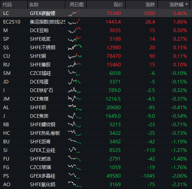View the SHFE不锈钢 sparkline chart
The height and width of the screenshot is (189, 192).
coord(75,47)
